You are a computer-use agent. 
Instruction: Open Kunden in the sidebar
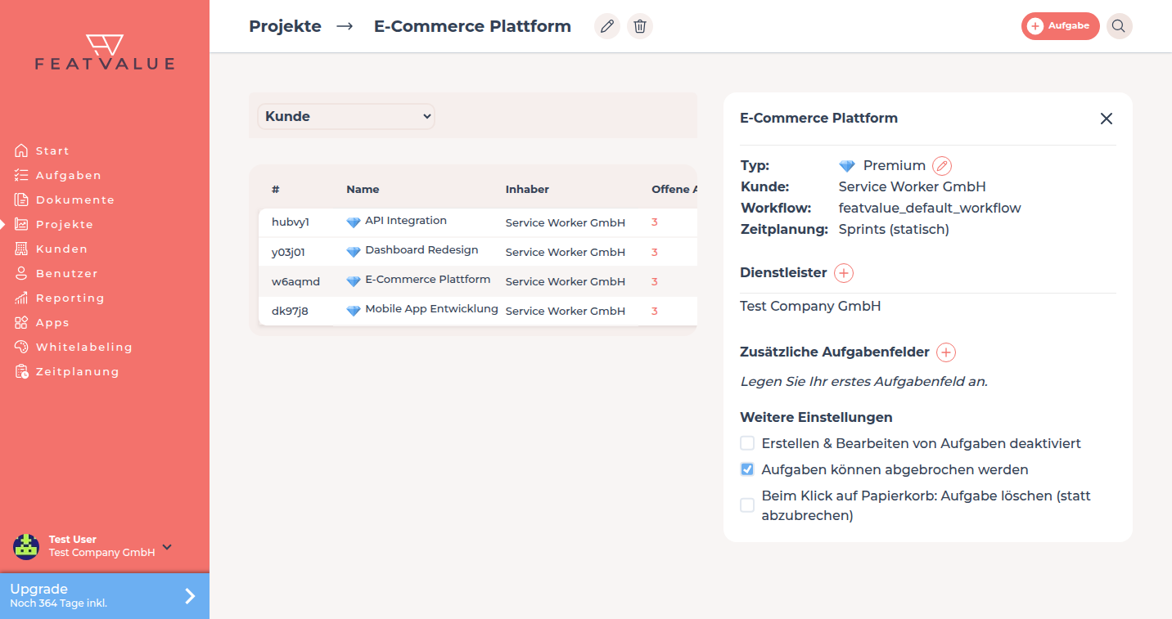coord(61,249)
